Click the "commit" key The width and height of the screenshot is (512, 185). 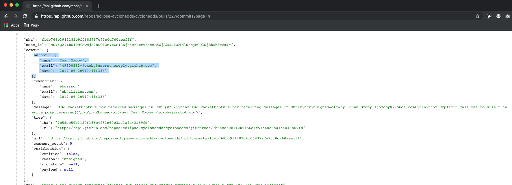coord(33,50)
